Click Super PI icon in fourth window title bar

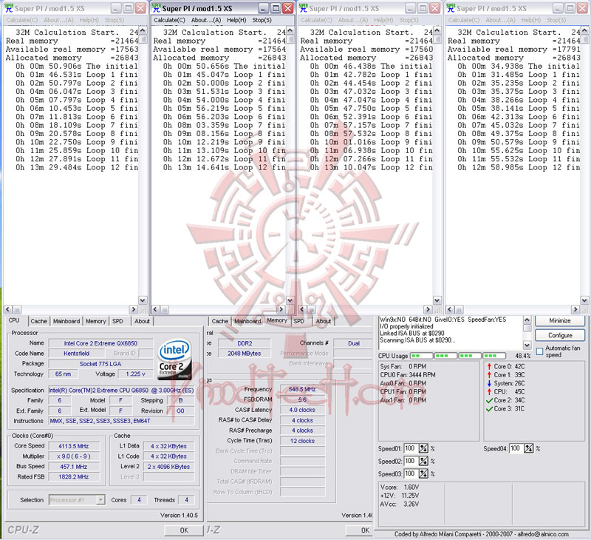pyautogui.click(x=451, y=8)
